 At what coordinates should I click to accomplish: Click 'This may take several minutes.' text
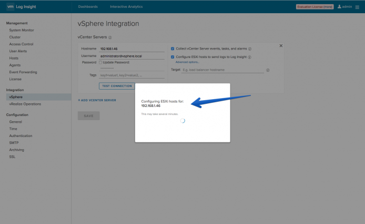pyautogui.click(x=160, y=114)
